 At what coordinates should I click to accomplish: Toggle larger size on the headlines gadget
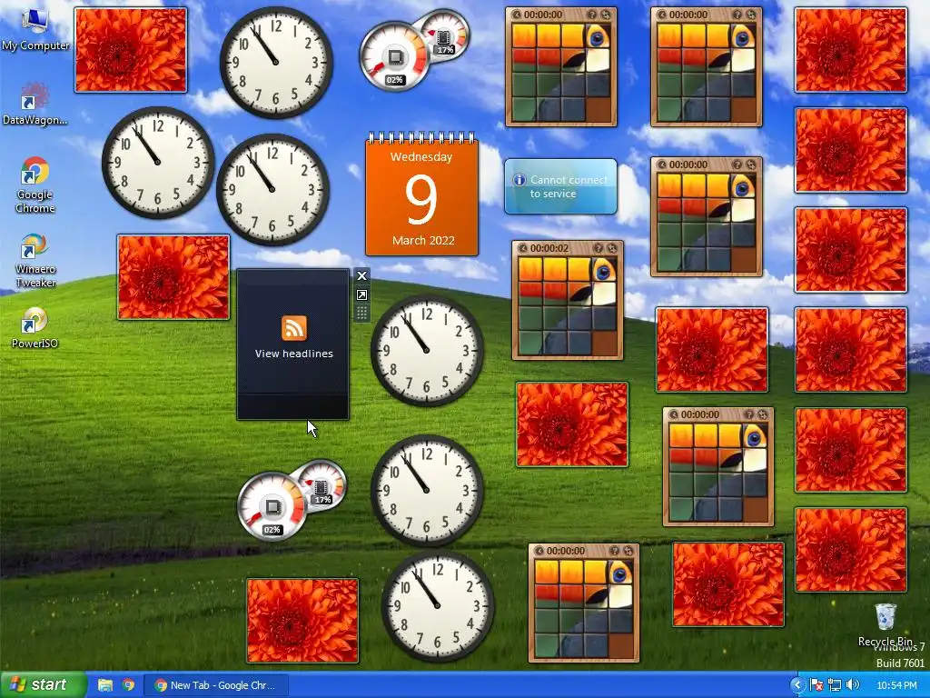[x=361, y=295]
